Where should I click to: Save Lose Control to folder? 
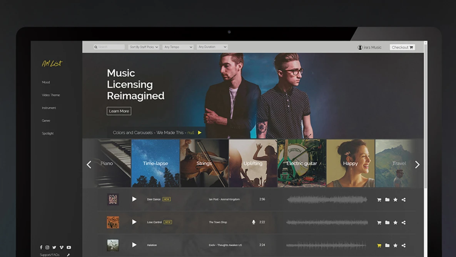pyautogui.click(x=387, y=222)
